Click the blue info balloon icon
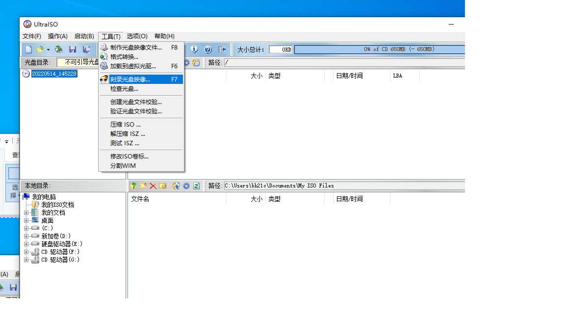 tap(194, 50)
